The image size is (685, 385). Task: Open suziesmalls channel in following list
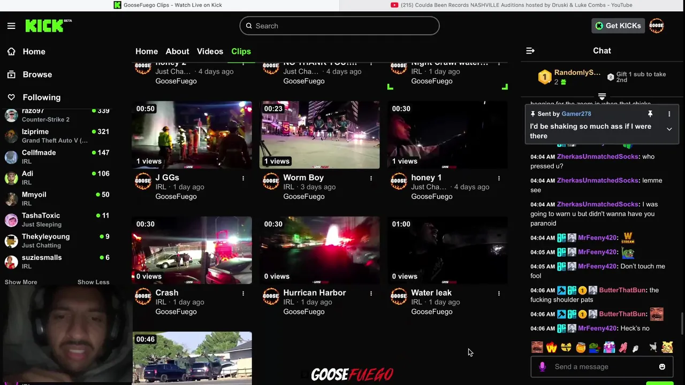pyautogui.click(x=57, y=261)
